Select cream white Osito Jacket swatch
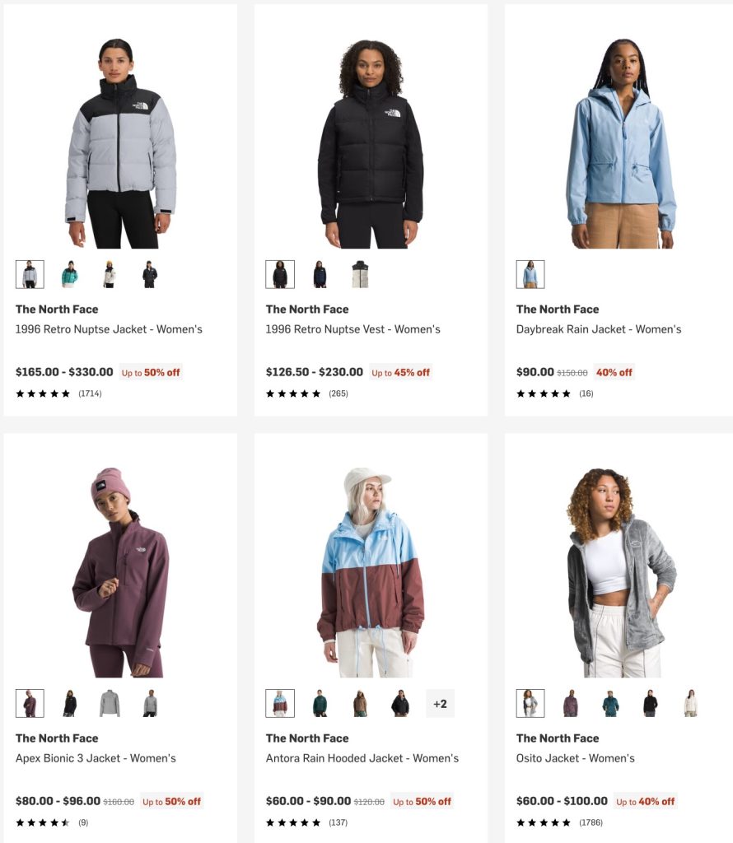Viewport: 733px width, 843px height. click(690, 703)
